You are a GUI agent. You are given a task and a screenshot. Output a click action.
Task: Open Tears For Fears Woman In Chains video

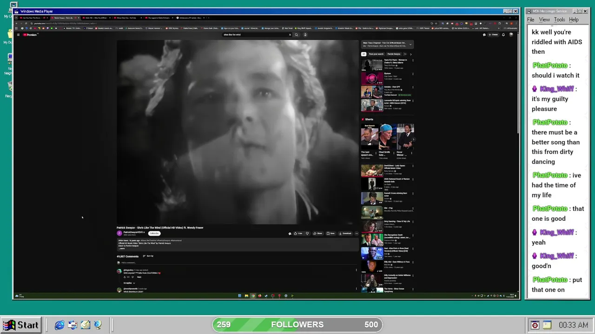pyautogui.click(x=372, y=64)
